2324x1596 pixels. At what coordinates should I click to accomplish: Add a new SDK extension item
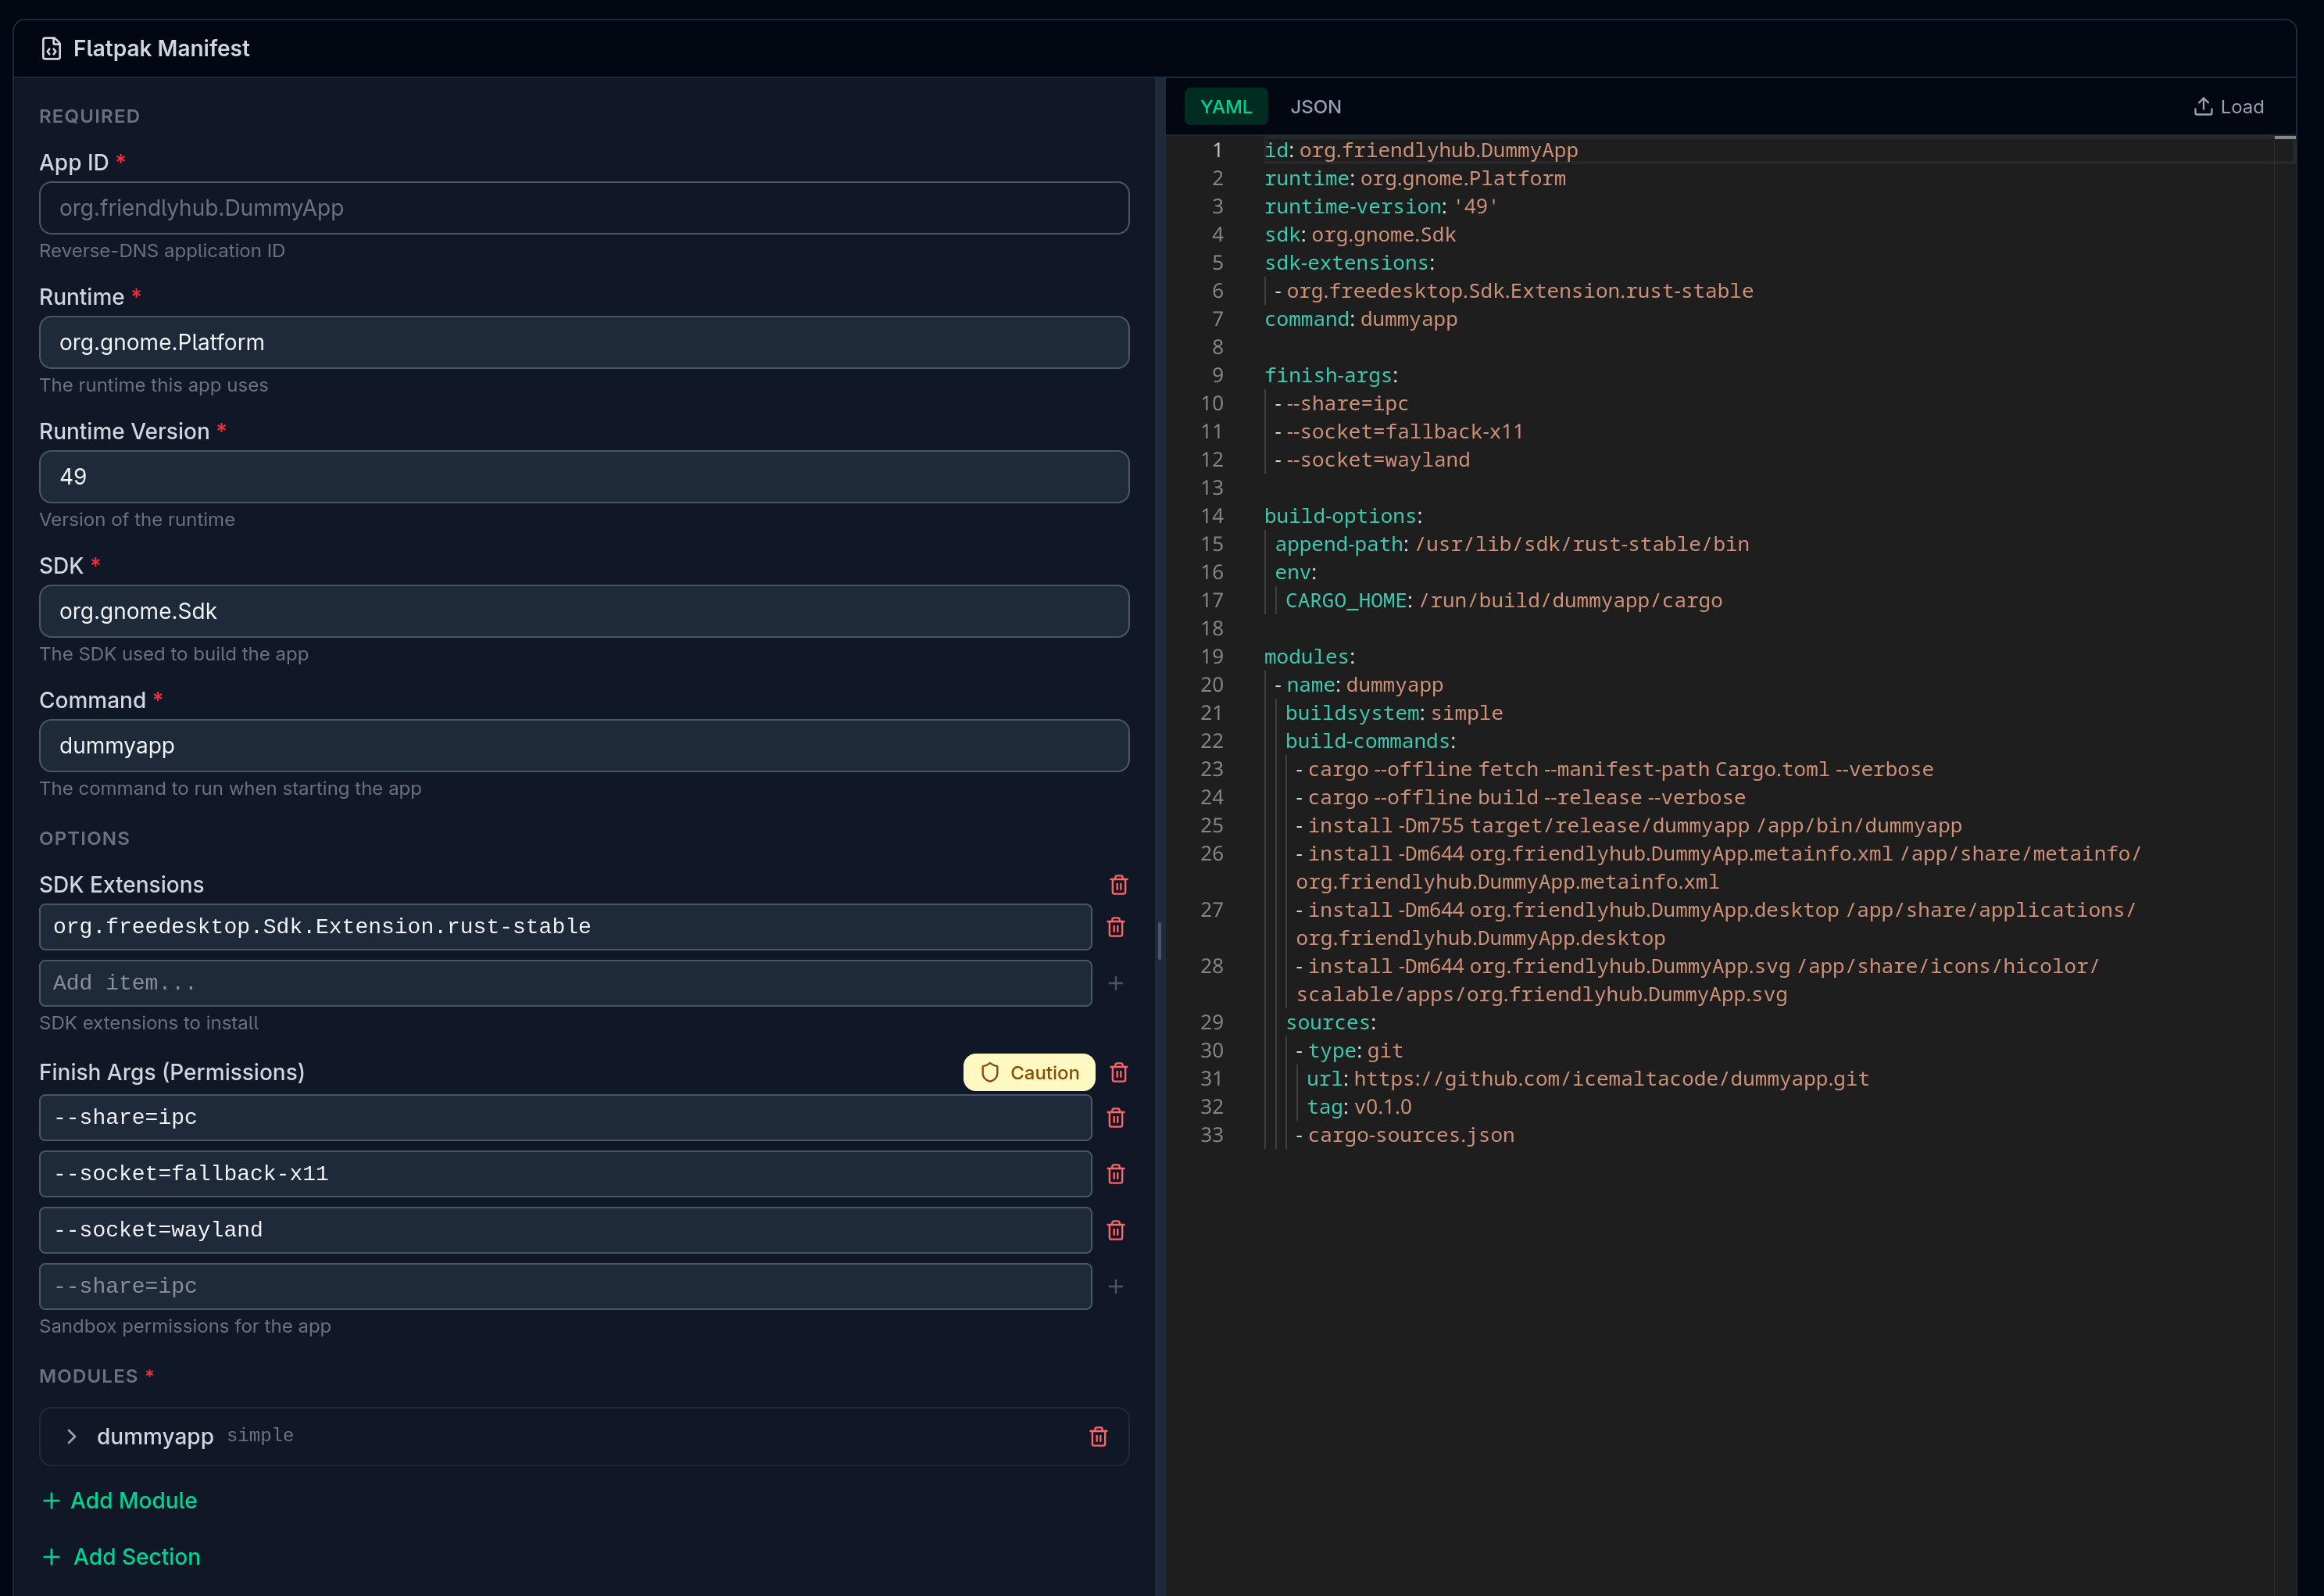coord(1116,983)
